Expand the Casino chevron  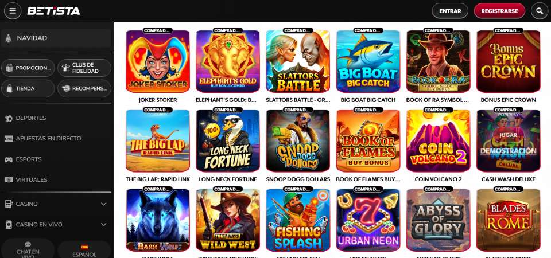[x=104, y=204]
